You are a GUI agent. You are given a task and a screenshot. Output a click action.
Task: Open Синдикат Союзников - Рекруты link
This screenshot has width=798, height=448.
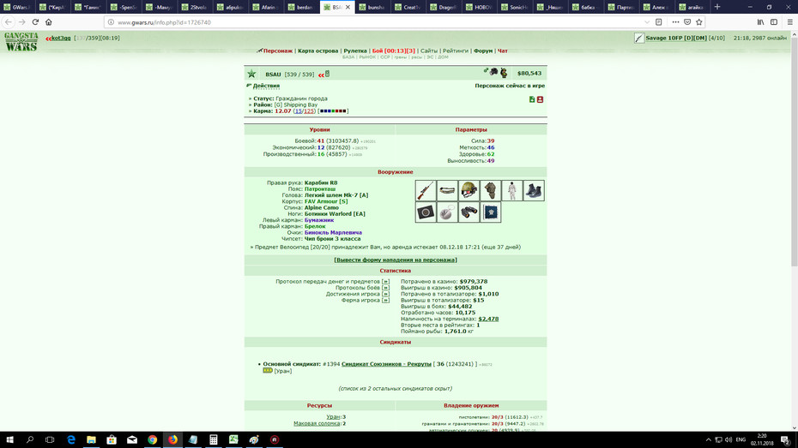[386, 364]
